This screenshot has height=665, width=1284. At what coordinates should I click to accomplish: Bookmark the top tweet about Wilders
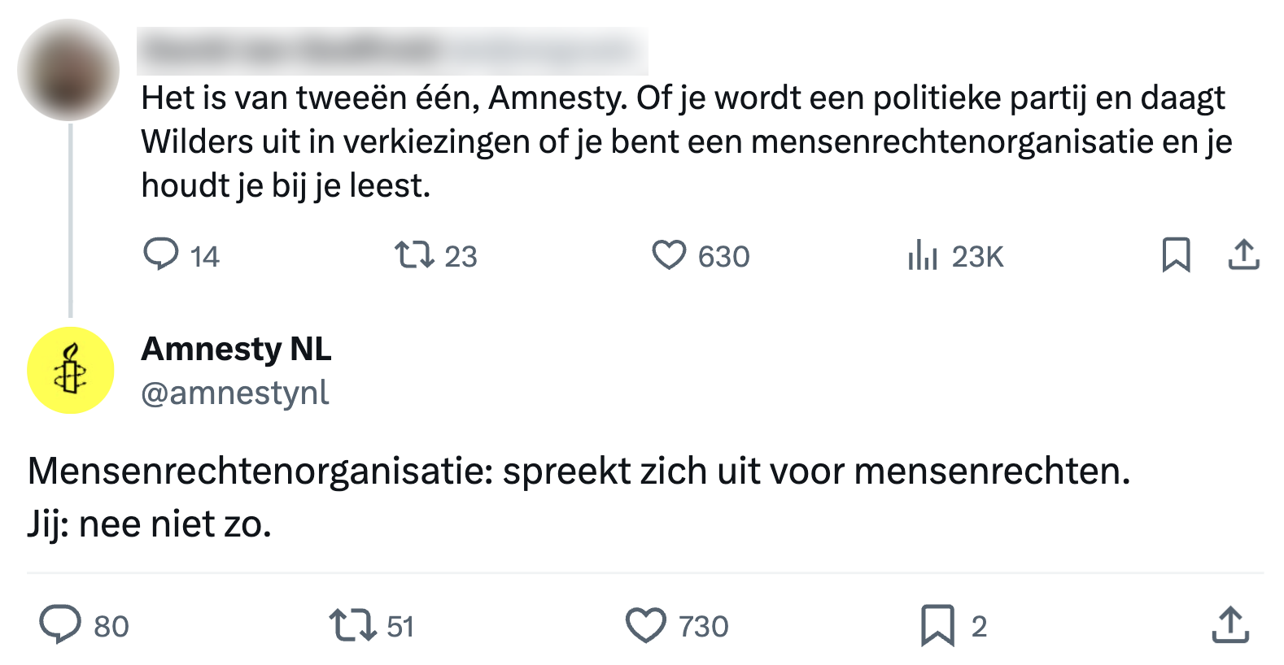[x=1176, y=255]
